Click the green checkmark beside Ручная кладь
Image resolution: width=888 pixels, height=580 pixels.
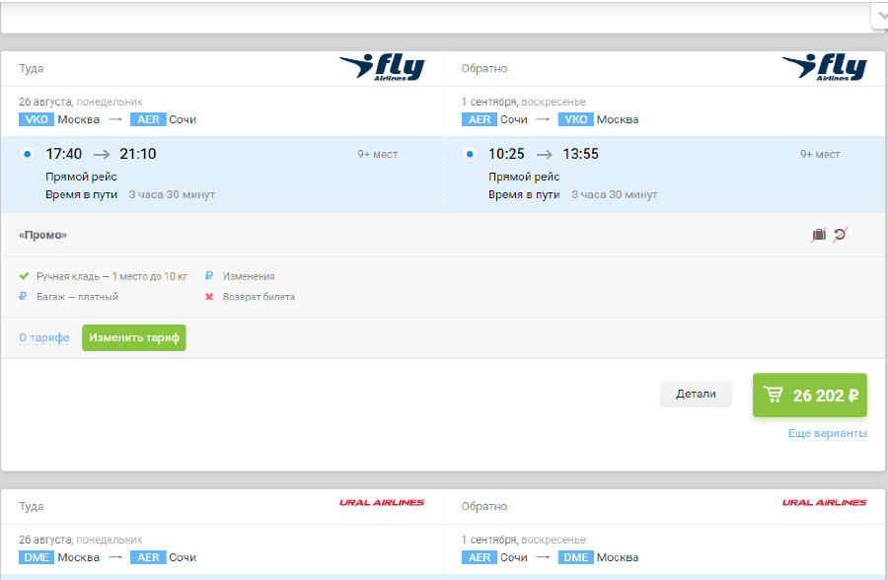coord(25,276)
